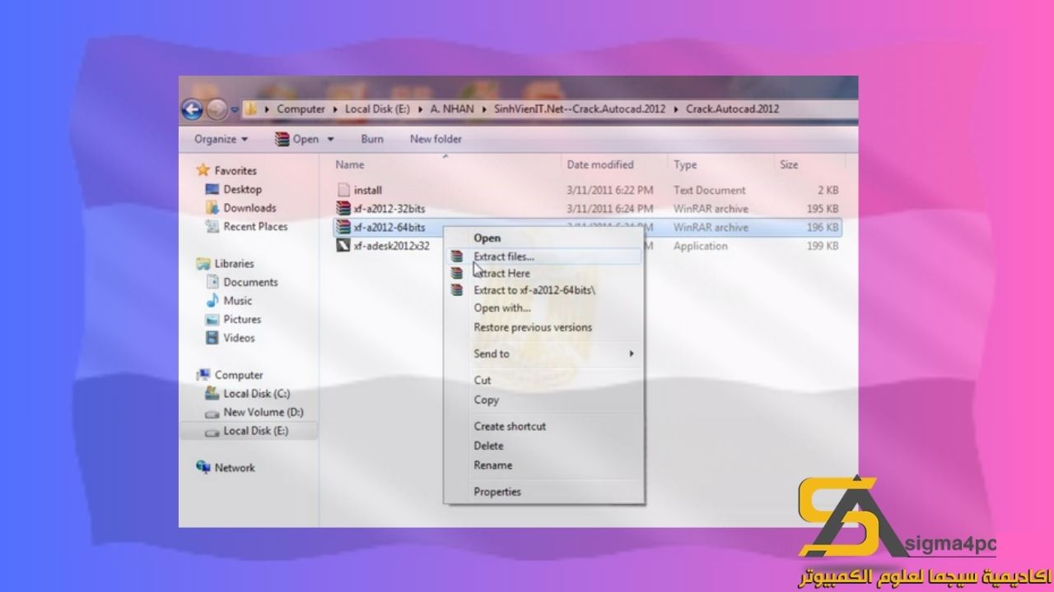Click the Downloads icon in Favorites
Image resolution: width=1054 pixels, height=592 pixels.
(212, 208)
